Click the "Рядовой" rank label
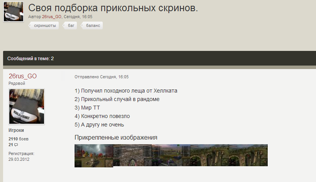 coord(17,83)
